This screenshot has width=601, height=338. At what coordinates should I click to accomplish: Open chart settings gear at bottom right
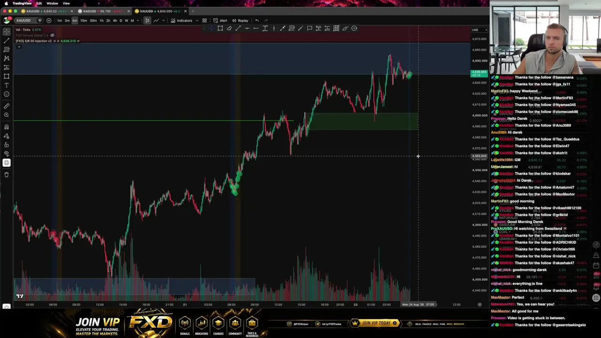tap(479, 305)
